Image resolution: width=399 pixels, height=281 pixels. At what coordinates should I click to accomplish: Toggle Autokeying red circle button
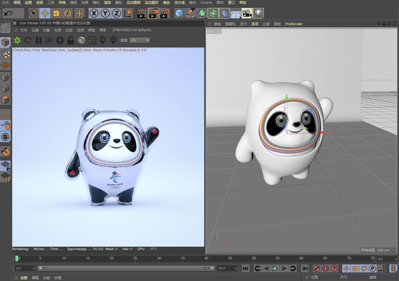coord(326,268)
